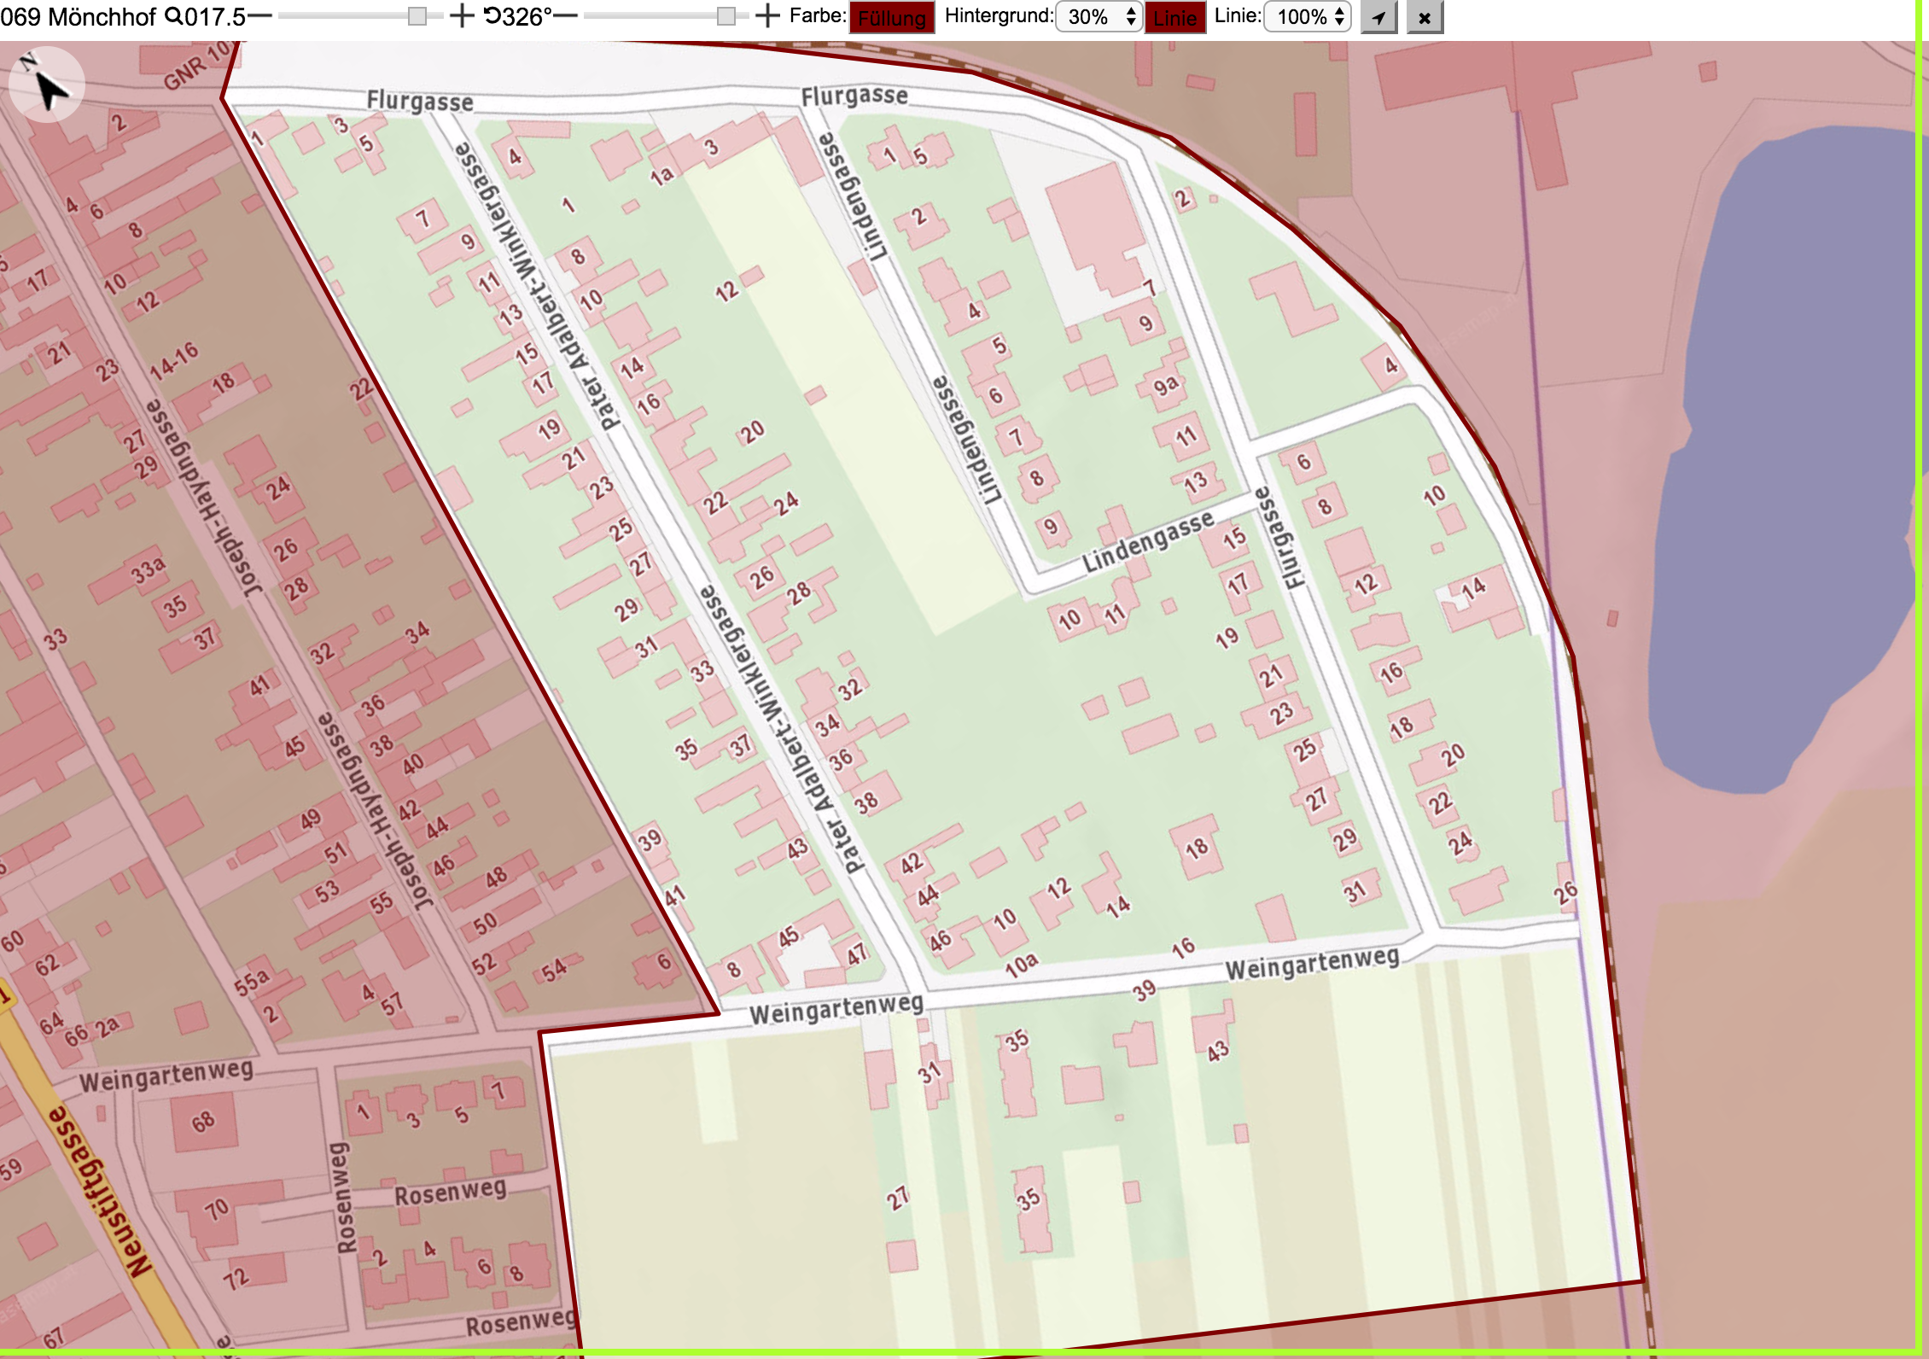This screenshot has width=1929, height=1359.
Task: Click the rotation slider handle
Action: click(x=726, y=16)
